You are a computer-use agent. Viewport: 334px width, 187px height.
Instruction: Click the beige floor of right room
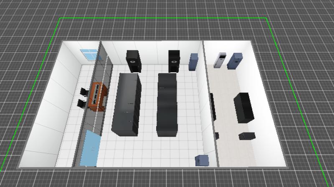pos(234,150)
